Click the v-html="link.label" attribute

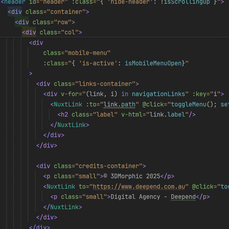tap(155, 115)
